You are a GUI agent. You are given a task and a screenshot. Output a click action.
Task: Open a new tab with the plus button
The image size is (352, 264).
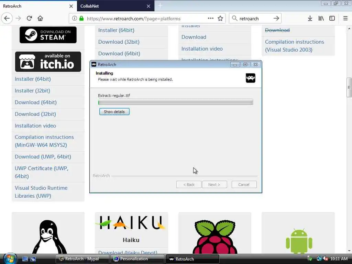click(160, 6)
